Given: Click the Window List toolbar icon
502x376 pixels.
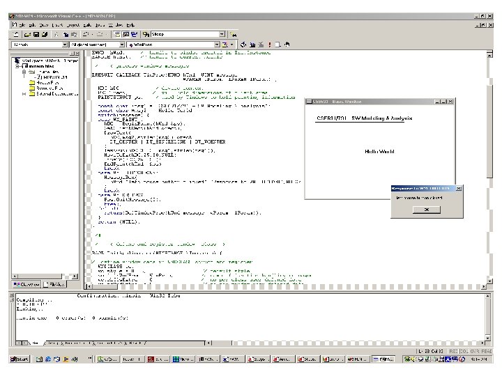Looking at the screenshot, I should [134, 34].
